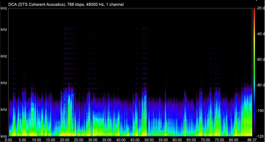Click the 40:00 time axis label

point(121,140)
